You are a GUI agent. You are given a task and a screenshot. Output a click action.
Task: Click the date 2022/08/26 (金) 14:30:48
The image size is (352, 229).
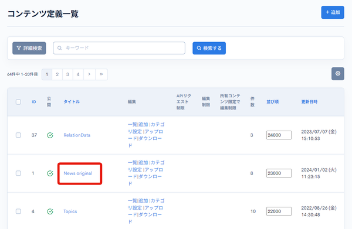(x=319, y=211)
